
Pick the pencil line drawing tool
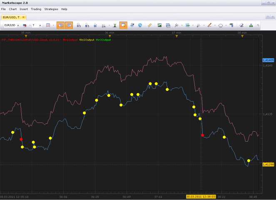209,25
